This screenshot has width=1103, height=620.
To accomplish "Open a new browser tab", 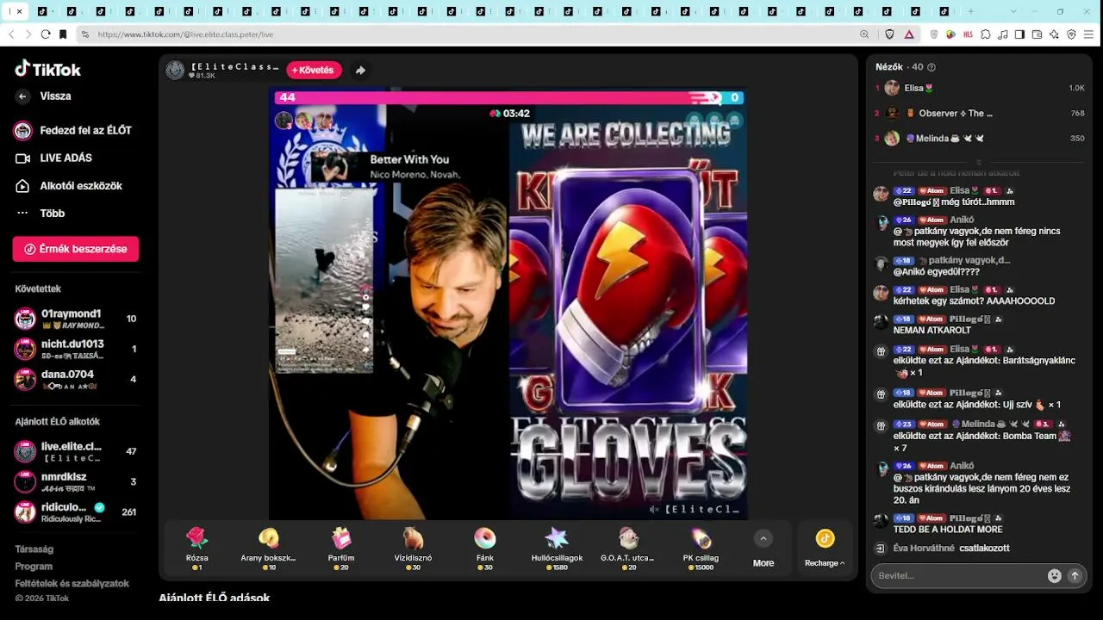I will click(x=971, y=11).
